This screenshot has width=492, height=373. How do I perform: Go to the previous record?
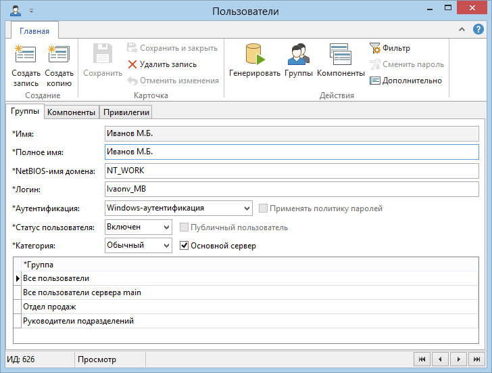tap(440, 359)
